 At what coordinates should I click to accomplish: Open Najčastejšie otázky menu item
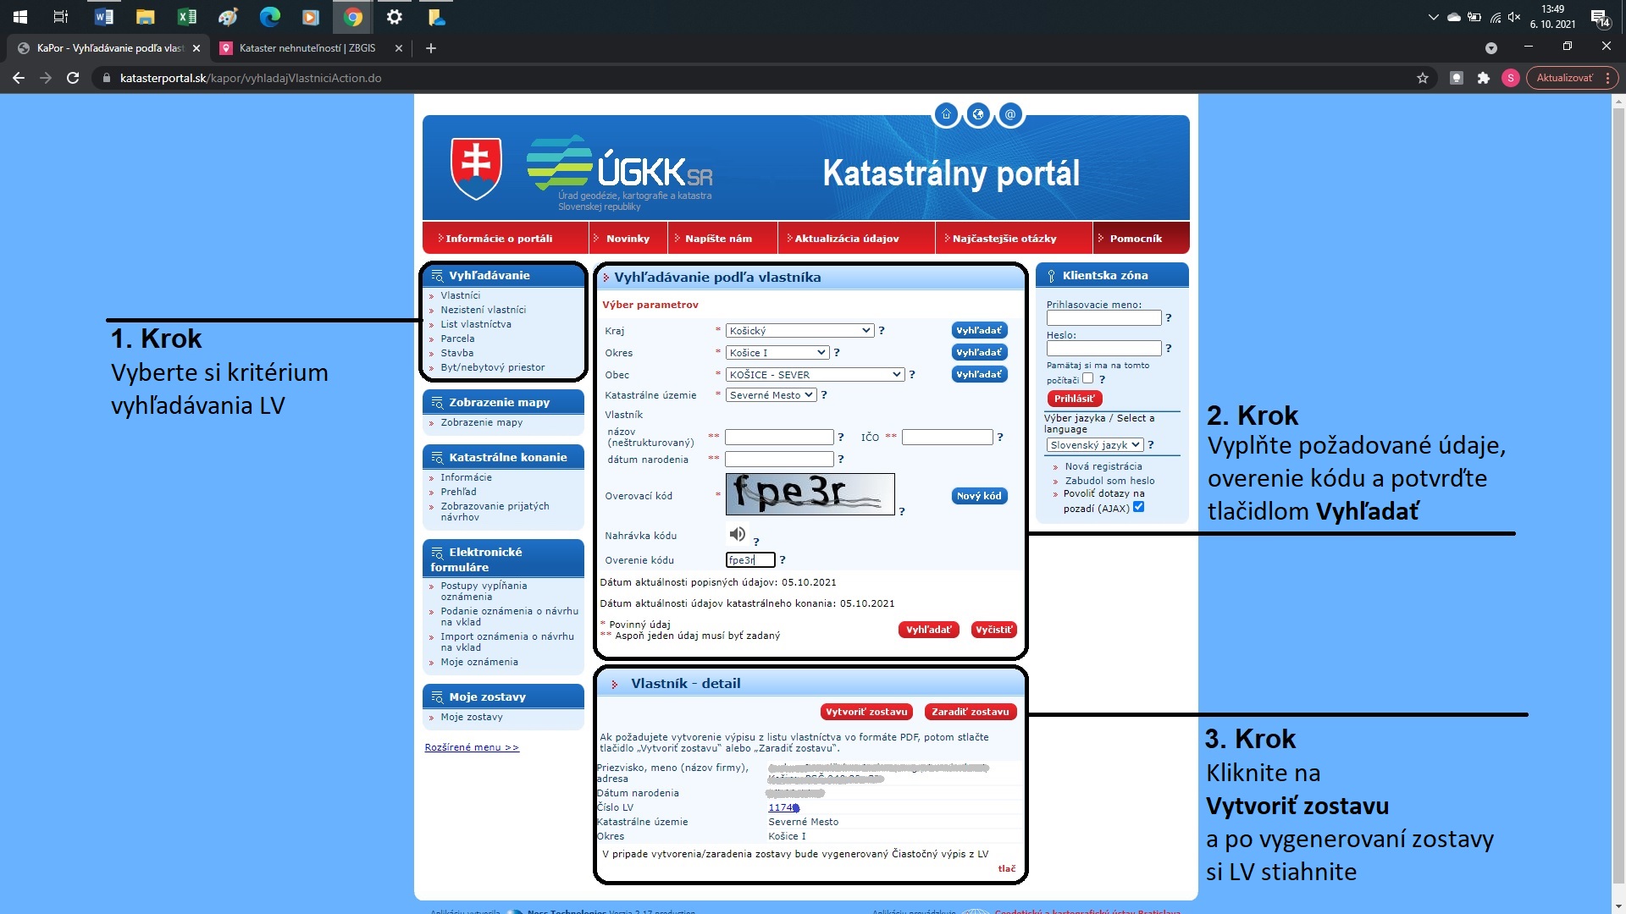tap(1004, 239)
